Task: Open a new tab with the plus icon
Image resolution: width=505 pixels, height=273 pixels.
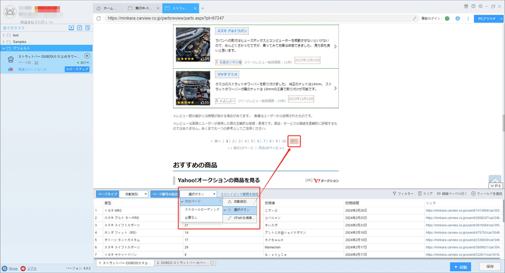Action: pos(203,8)
